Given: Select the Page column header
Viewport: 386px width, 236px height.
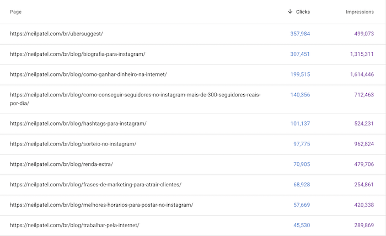Looking at the screenshot, I should pos(16,12).
